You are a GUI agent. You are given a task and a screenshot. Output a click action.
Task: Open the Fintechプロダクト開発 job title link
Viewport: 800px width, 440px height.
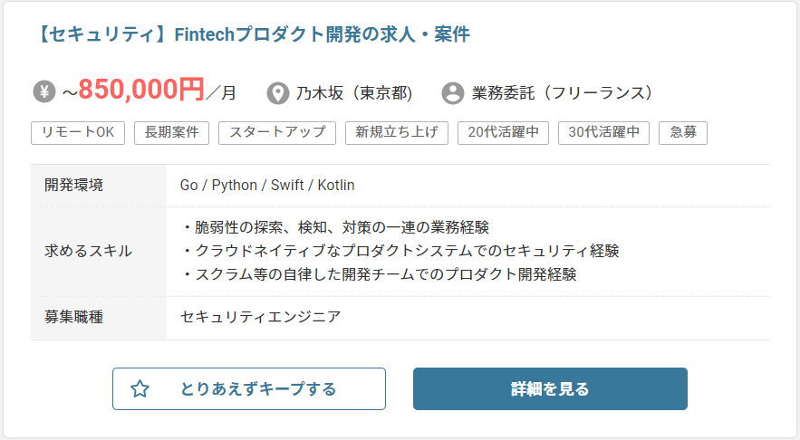point(253,34)
